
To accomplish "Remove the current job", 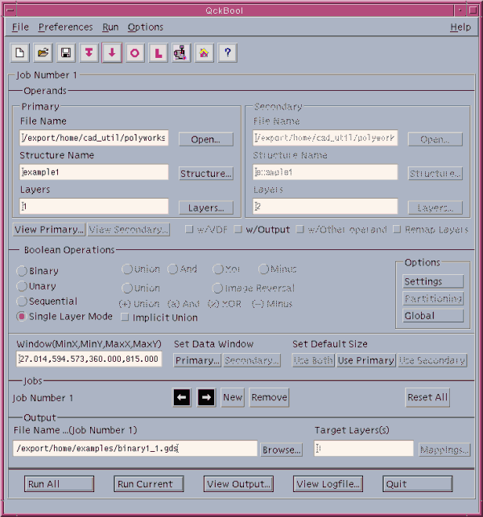I will [269, 397].
